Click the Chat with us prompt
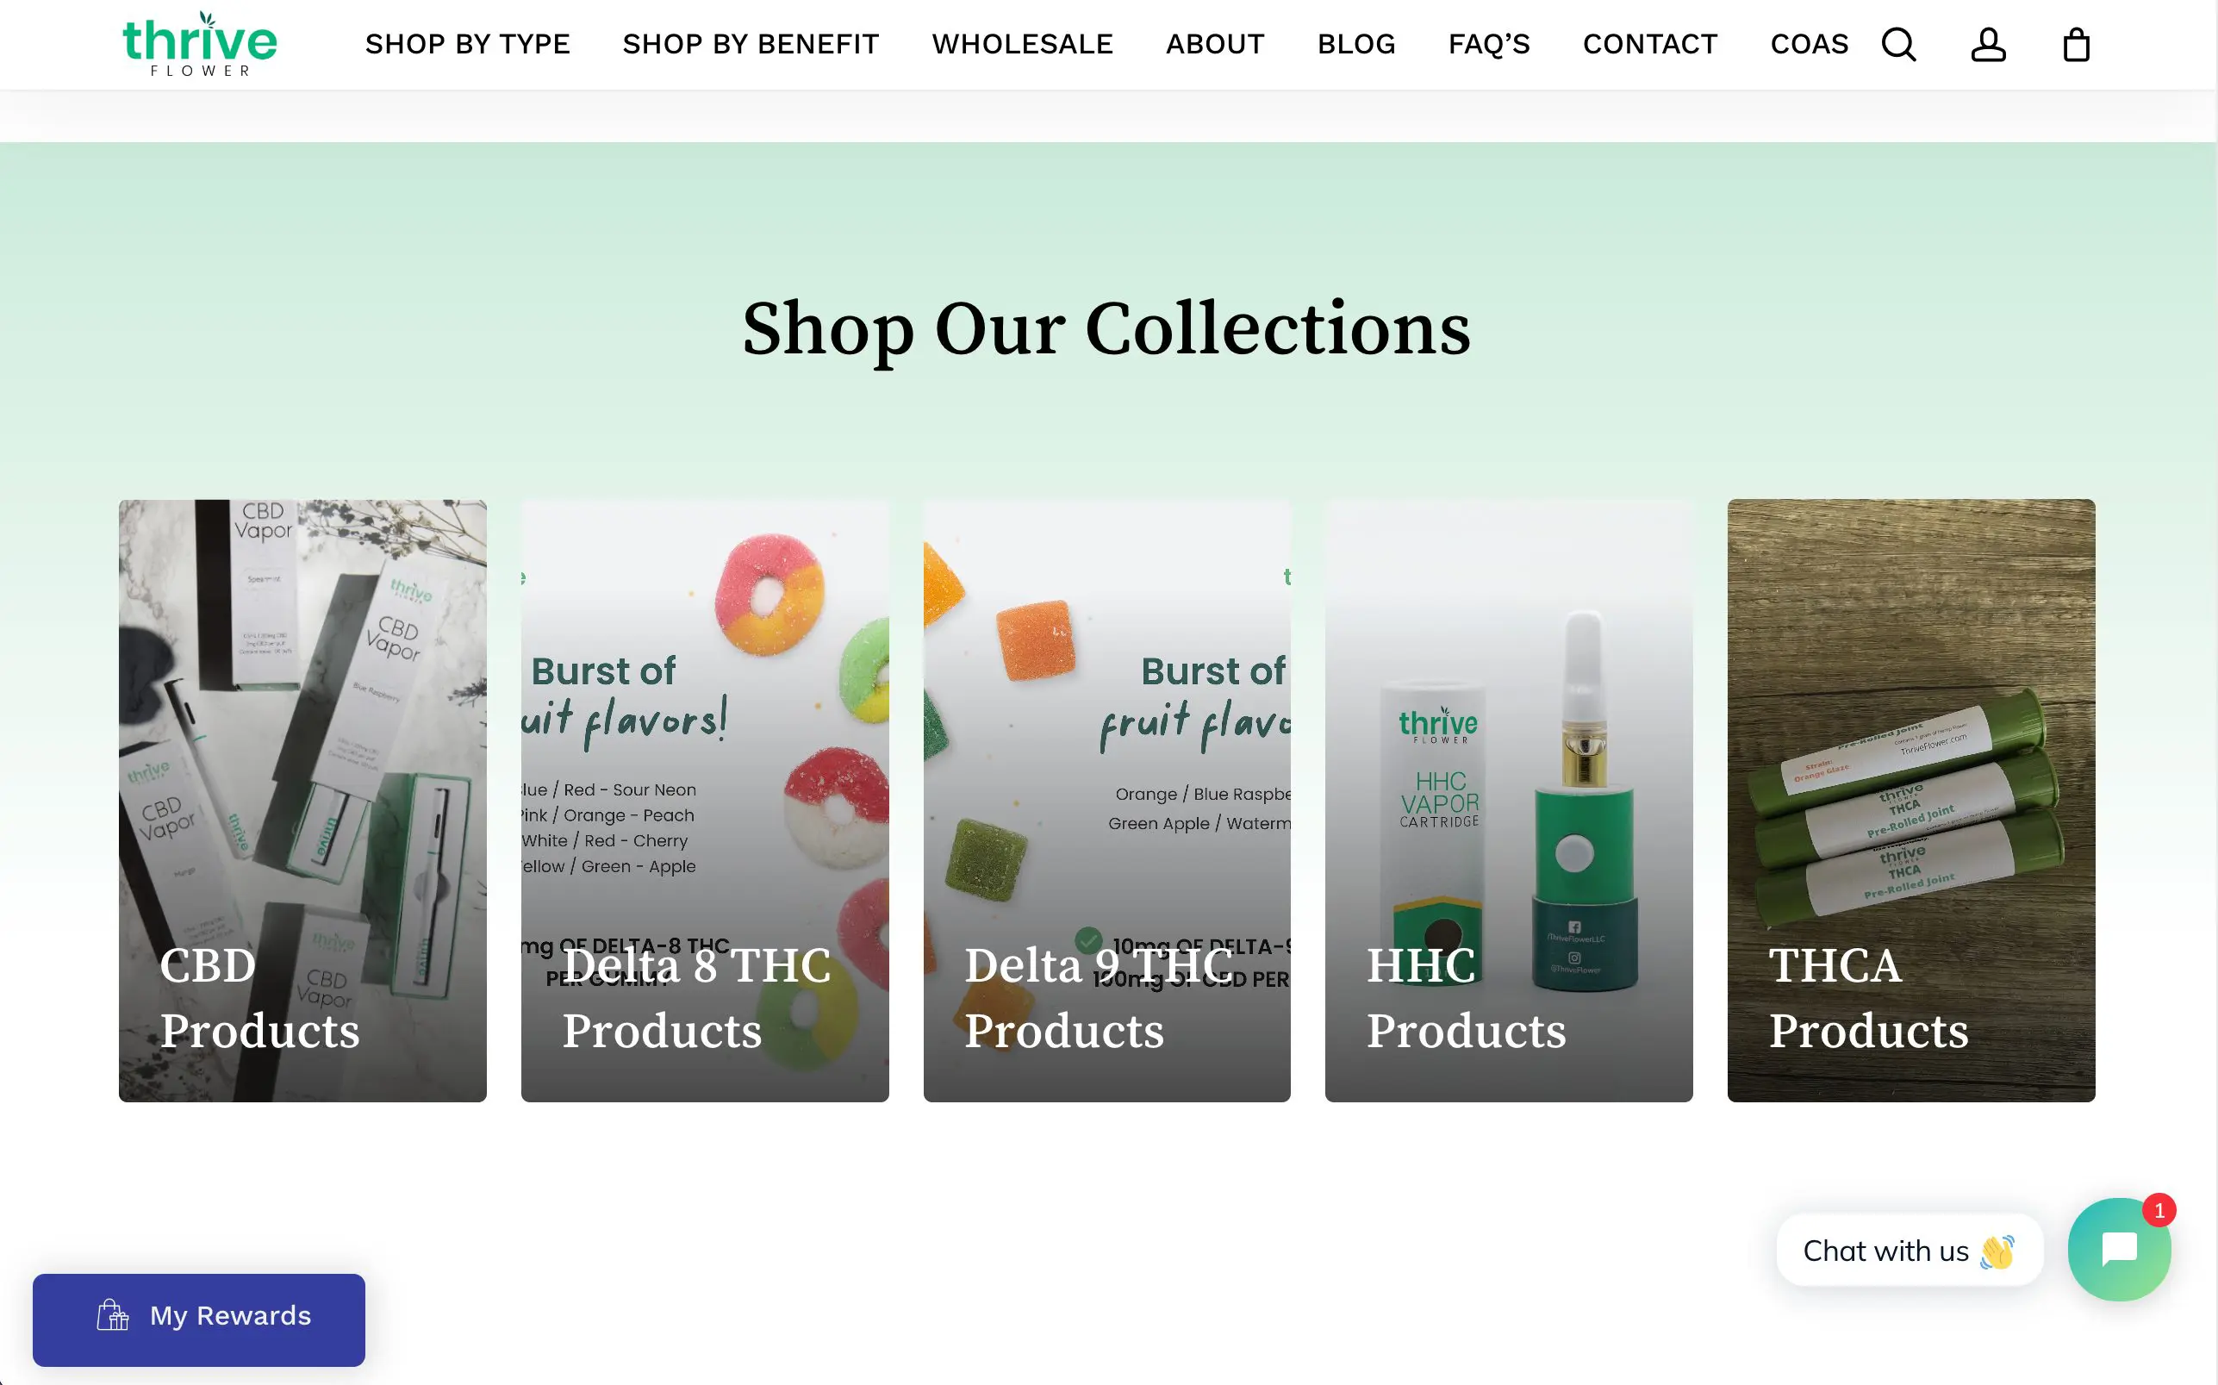Viewport: 2218px width, 1385px height. (1910, 1250)
